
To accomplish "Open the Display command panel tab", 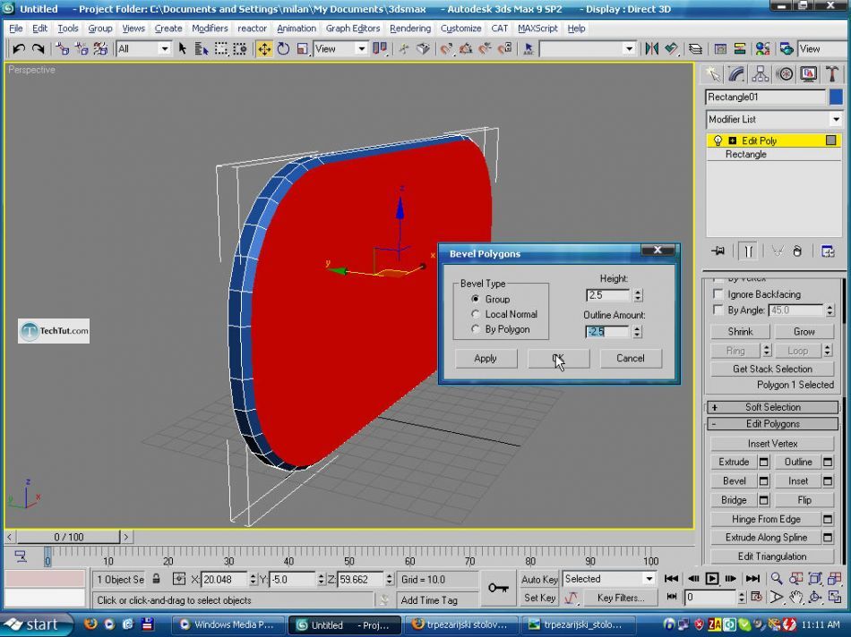I will pos(809,74).
